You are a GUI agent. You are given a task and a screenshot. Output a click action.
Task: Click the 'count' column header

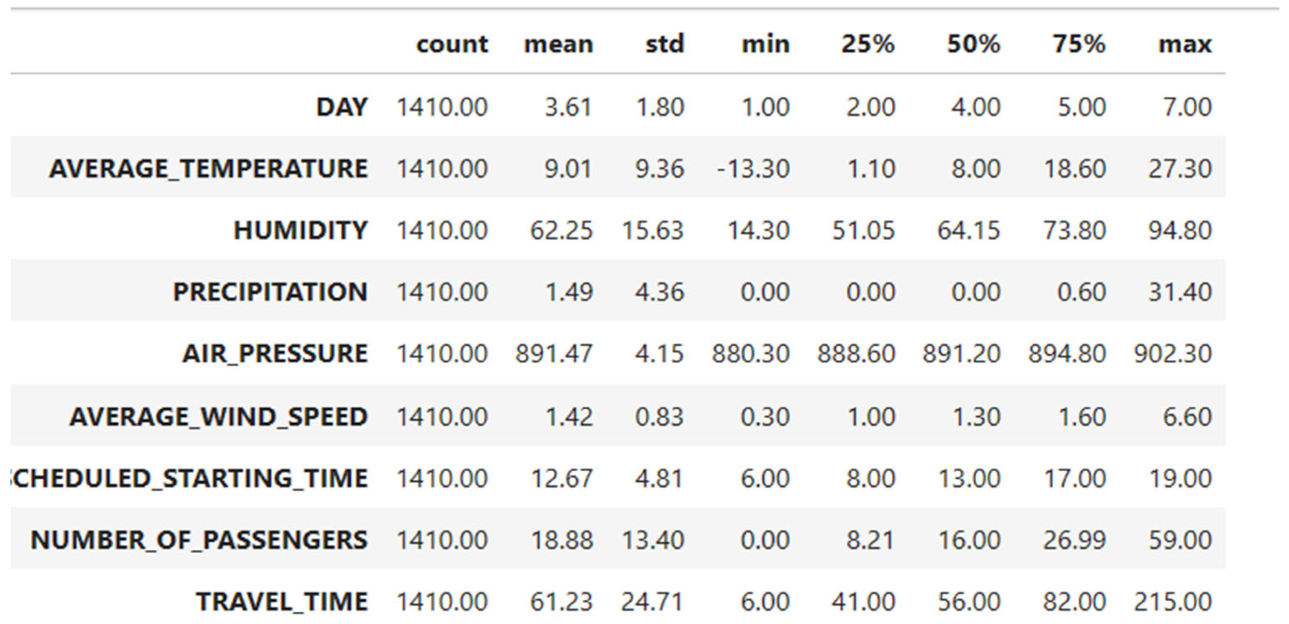[x=452, y=44]
